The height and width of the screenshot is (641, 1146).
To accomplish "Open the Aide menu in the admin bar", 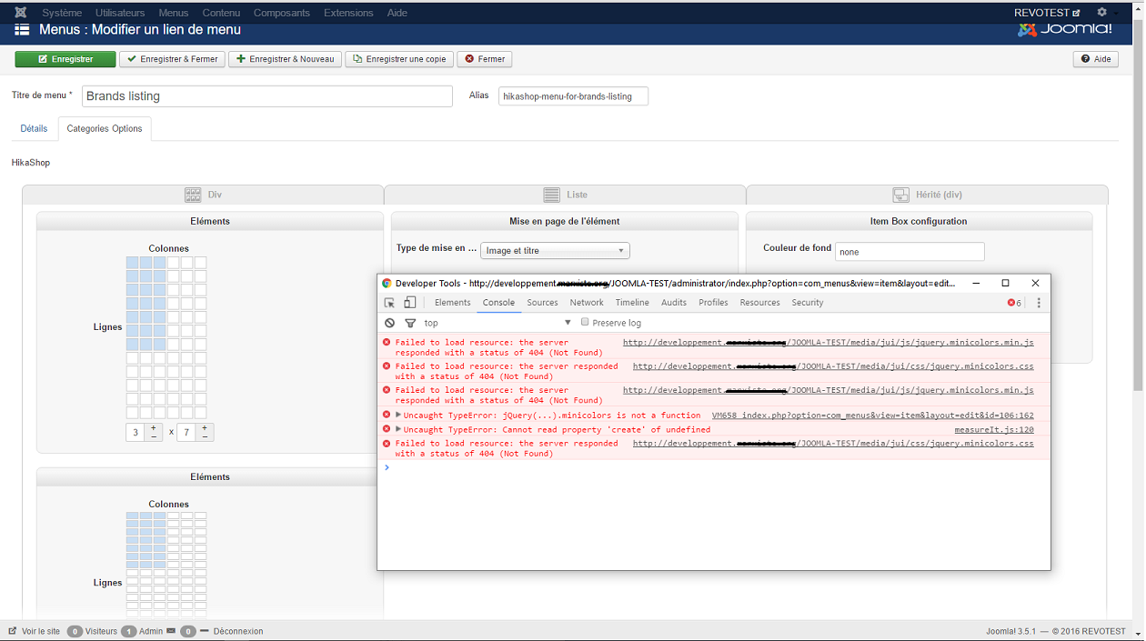I will pos(397,13).
